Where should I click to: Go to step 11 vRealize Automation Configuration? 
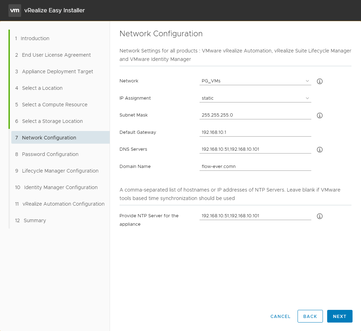tap(60, 204)
